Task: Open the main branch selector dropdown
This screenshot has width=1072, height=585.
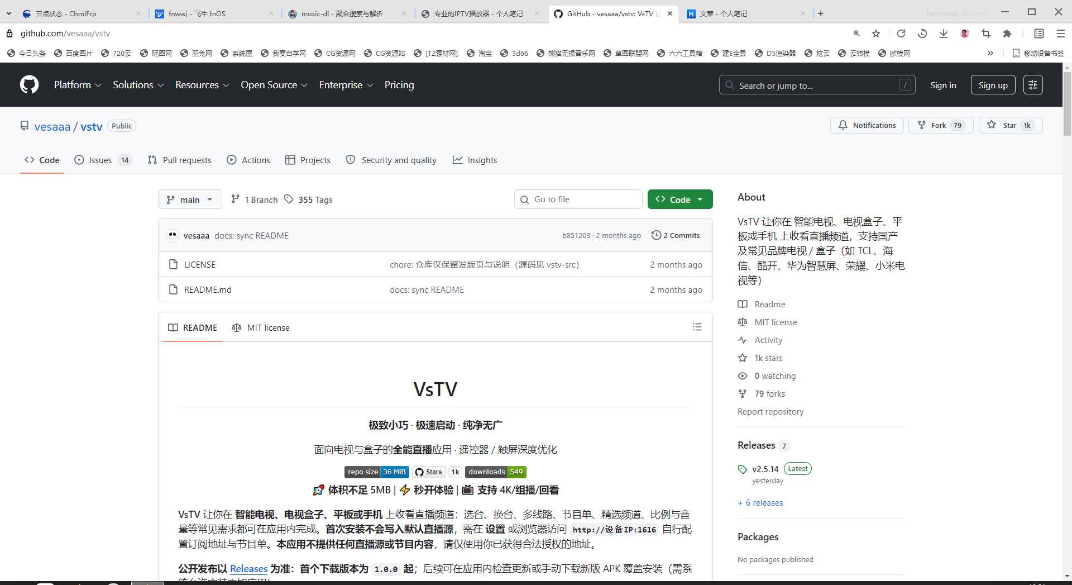Action: click(190, 199)
